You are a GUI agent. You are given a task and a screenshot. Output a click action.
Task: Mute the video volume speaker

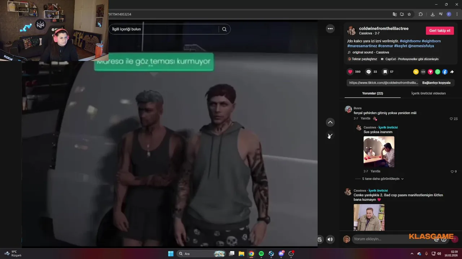click(330, 239)
